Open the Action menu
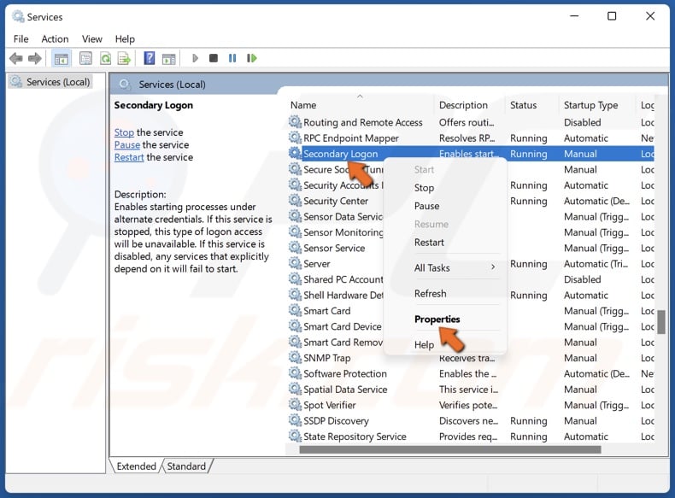The height and width of the screenshot is (498, 675). (x=55, y=38)
